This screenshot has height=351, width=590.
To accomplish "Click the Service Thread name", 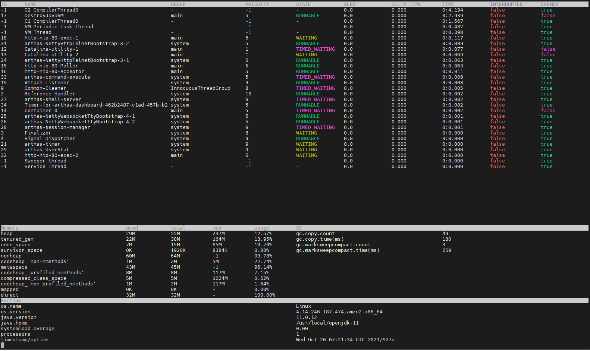I will click(x=45, y=167).
